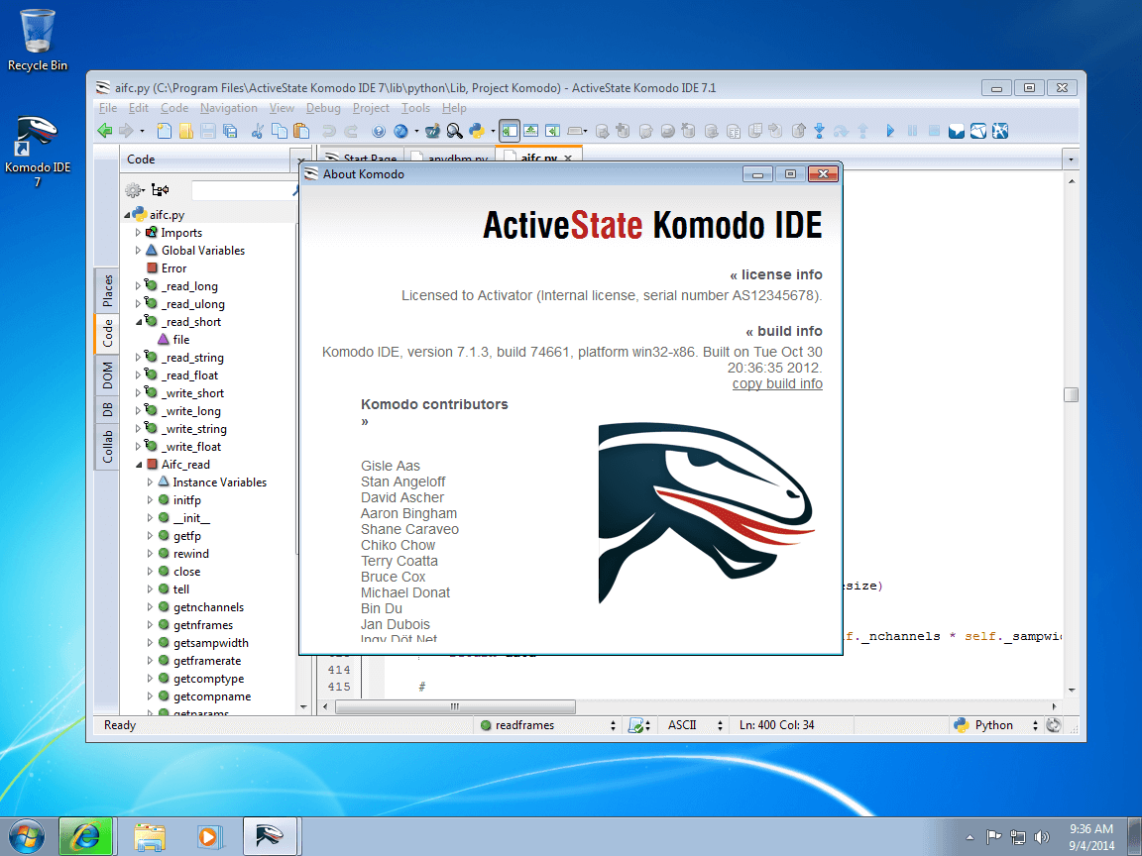Viewport: 1142px width, 856px height.
Task: Click the green Back navigation arrow
Action: [105, 131]
